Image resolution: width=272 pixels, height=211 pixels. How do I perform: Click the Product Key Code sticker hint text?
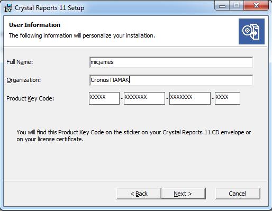click(134, 135)
